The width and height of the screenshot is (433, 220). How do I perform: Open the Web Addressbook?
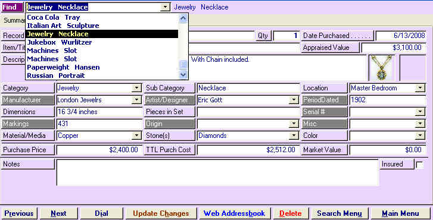click(x=235, y=213)
